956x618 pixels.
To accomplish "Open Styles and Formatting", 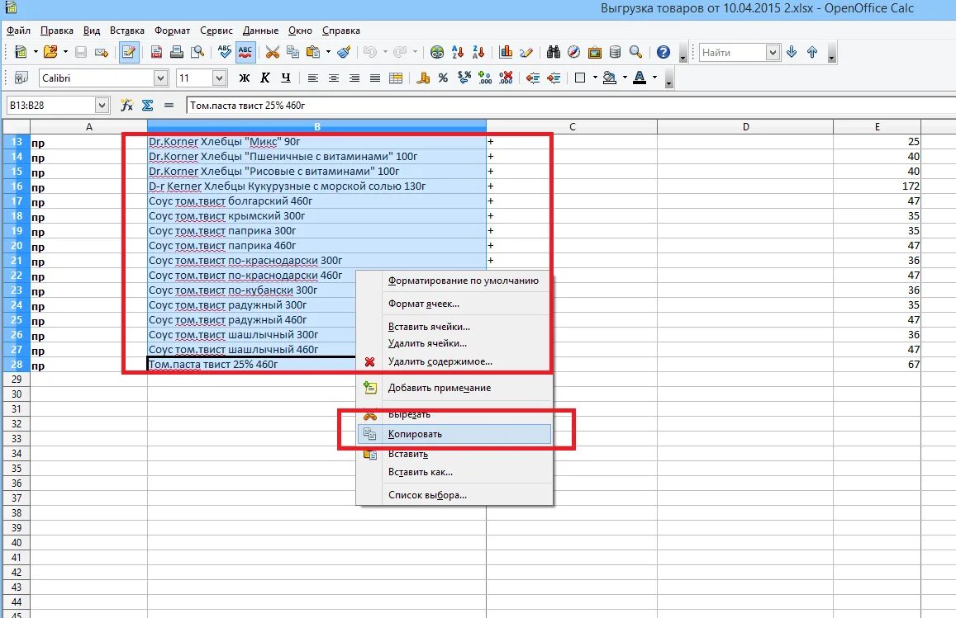I will (21, 78).
